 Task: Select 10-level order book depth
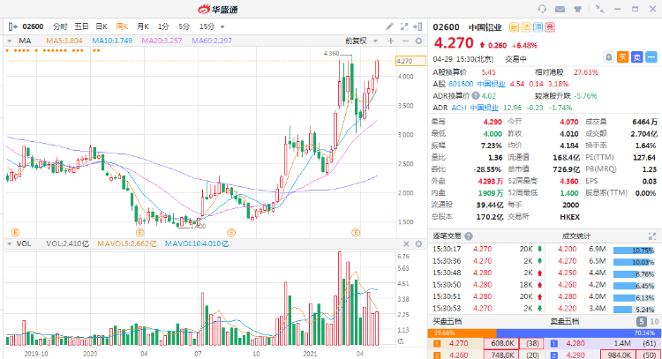pyautogui.click(x=654, y=322)
